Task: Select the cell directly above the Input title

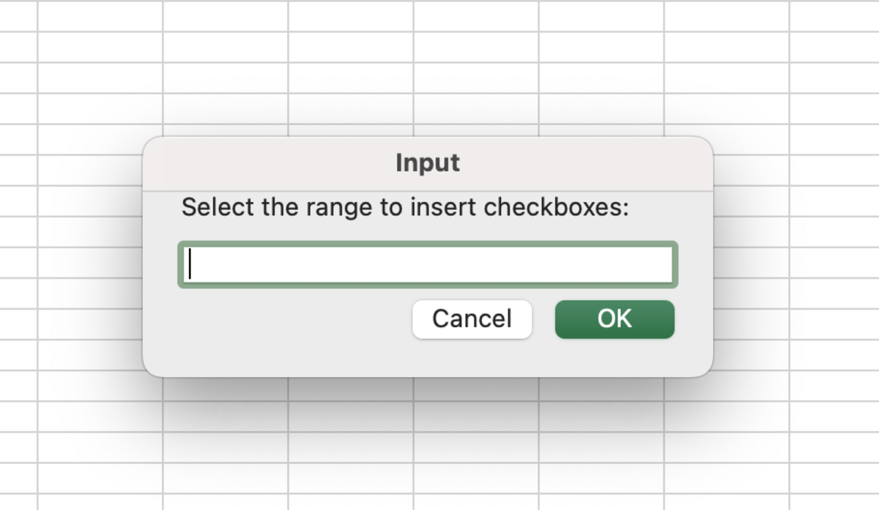Action: pos(476,108)
